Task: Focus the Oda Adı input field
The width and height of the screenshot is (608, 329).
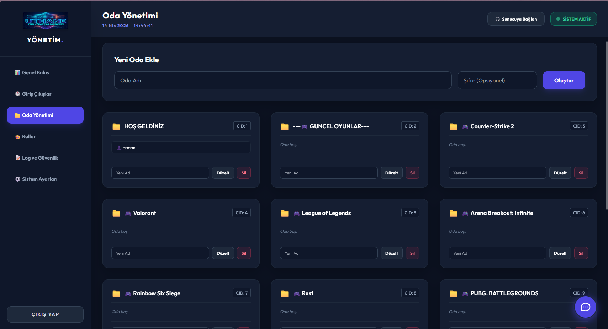Action: coord(283,80)
